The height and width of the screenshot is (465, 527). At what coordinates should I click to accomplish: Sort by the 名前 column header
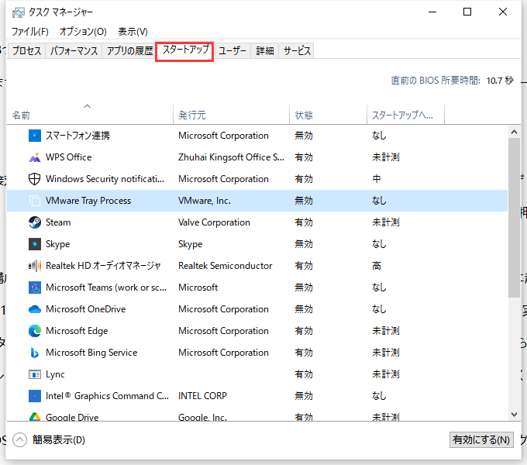(x=90, y=114)
